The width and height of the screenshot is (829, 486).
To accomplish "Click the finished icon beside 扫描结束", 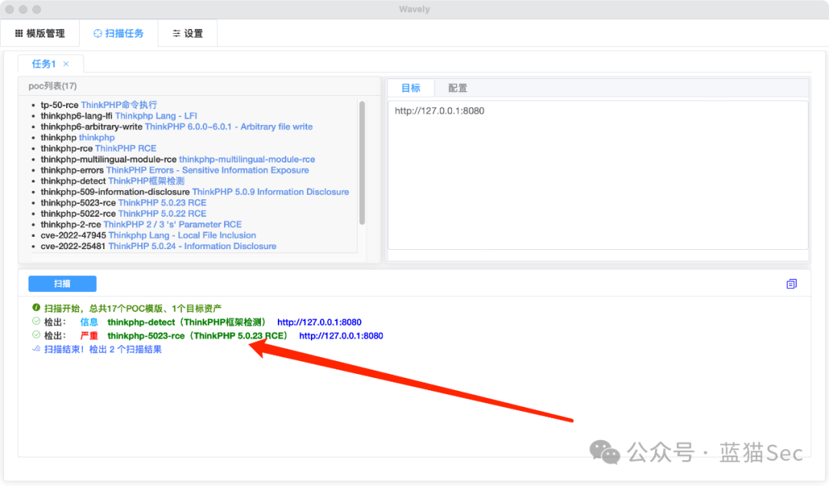I will (x=36, y=349).
